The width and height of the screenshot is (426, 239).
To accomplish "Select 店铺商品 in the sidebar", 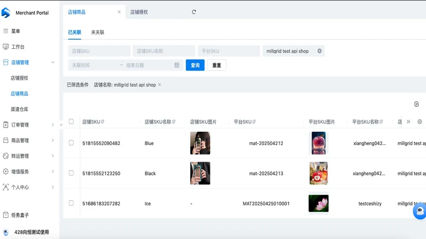I will [19, 94].
